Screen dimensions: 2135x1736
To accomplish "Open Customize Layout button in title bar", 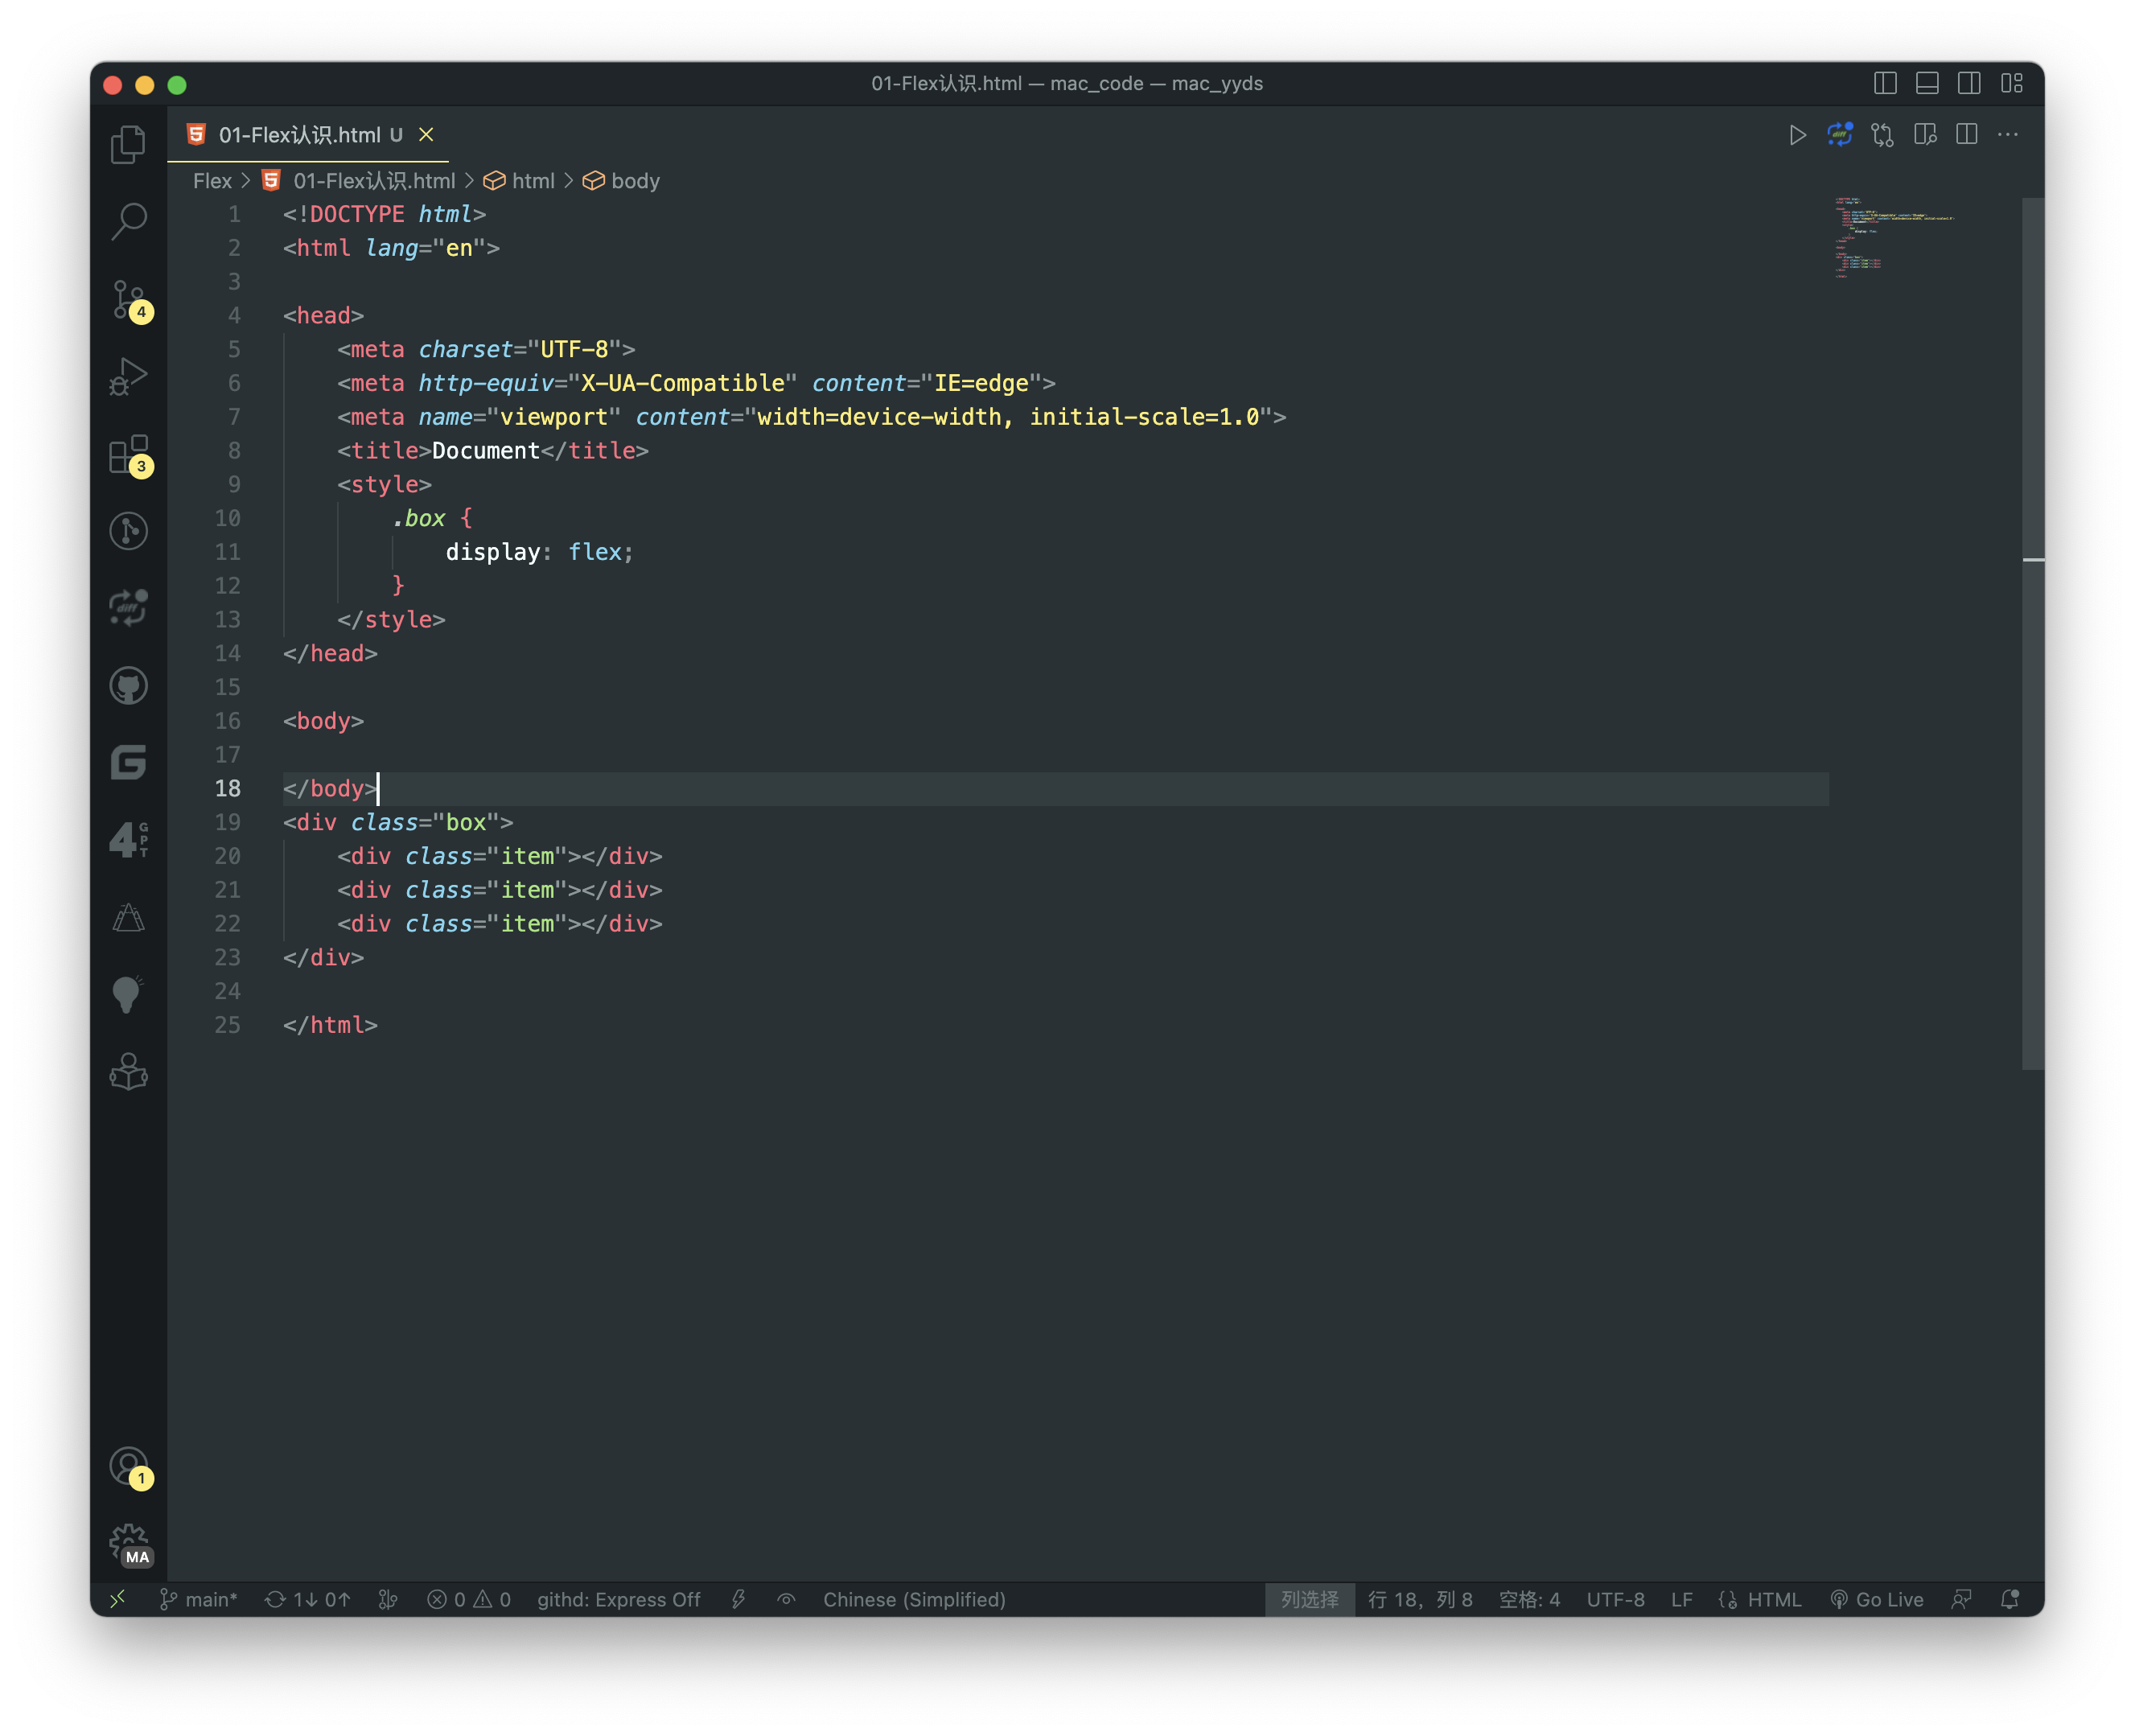I will 2012,84.
